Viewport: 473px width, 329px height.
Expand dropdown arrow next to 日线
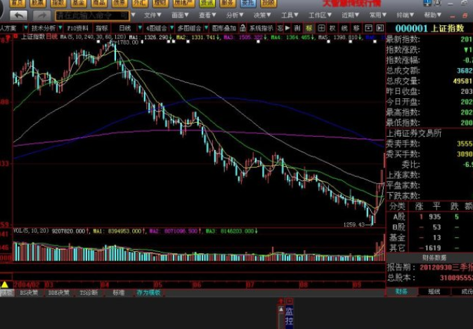tap(140, 28)
